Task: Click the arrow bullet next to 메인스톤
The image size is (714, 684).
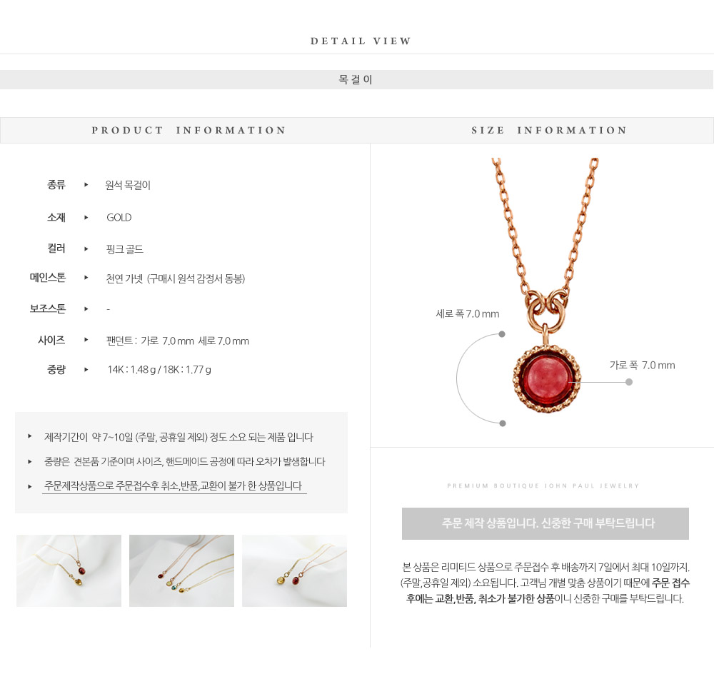Action: [86, 278]
